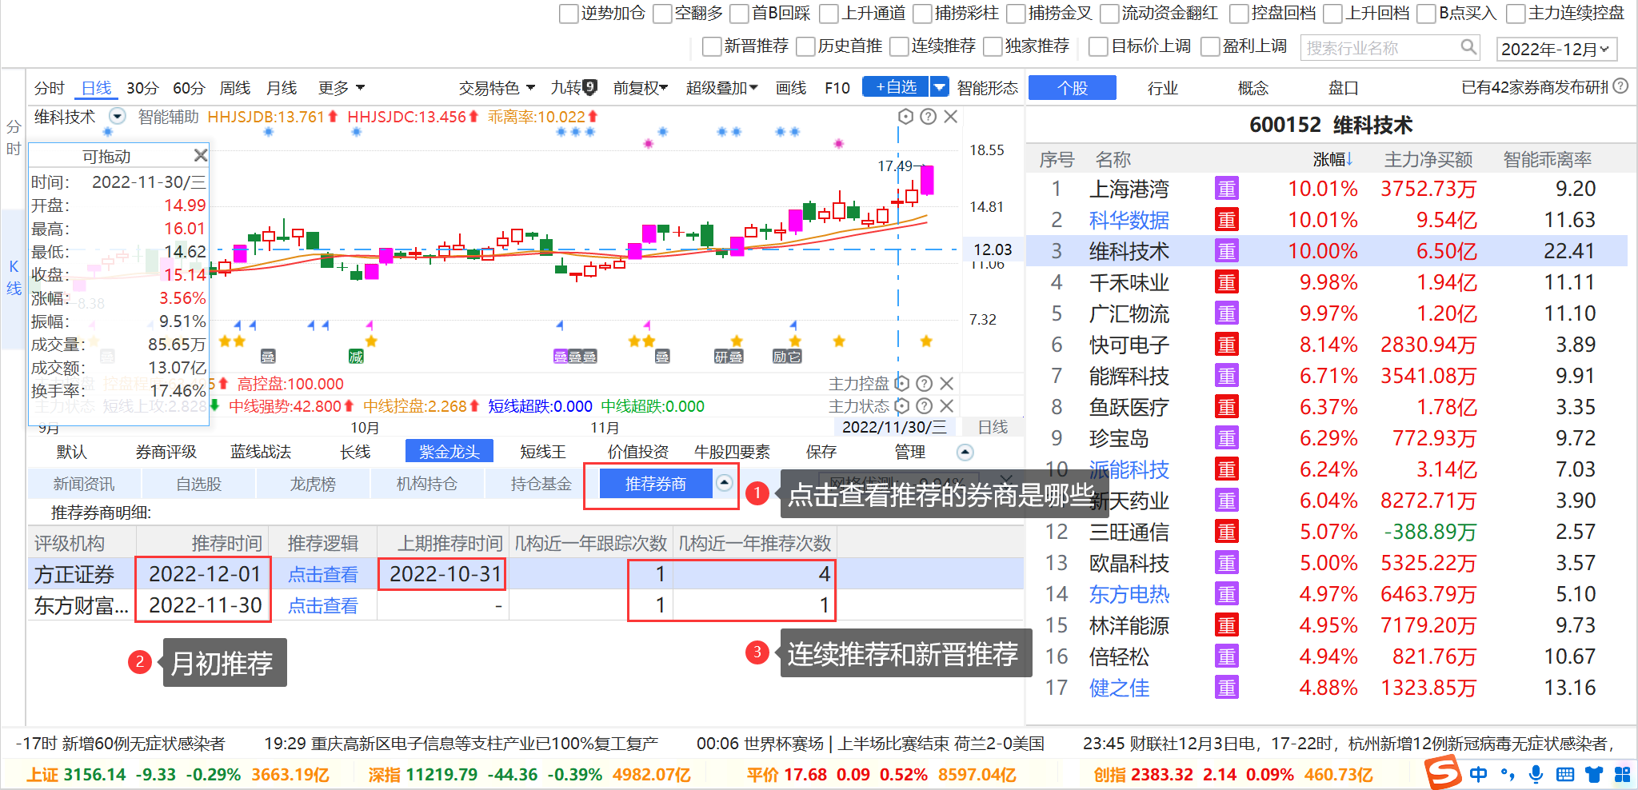Enable the 空翻多 checkbox
The height and width of the screenshot is (790, 1638).
coord(662,14)
